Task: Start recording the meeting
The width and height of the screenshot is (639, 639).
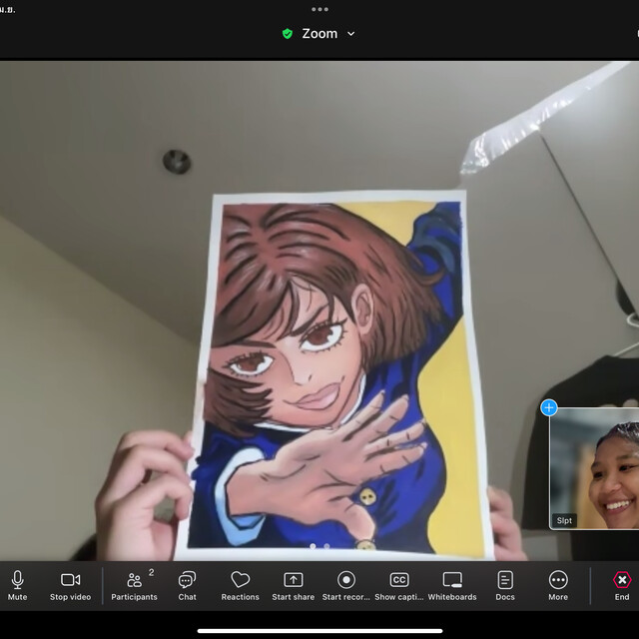Action: 346,586
